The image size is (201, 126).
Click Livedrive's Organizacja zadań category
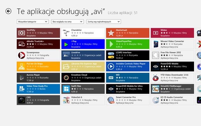(93, 55)
